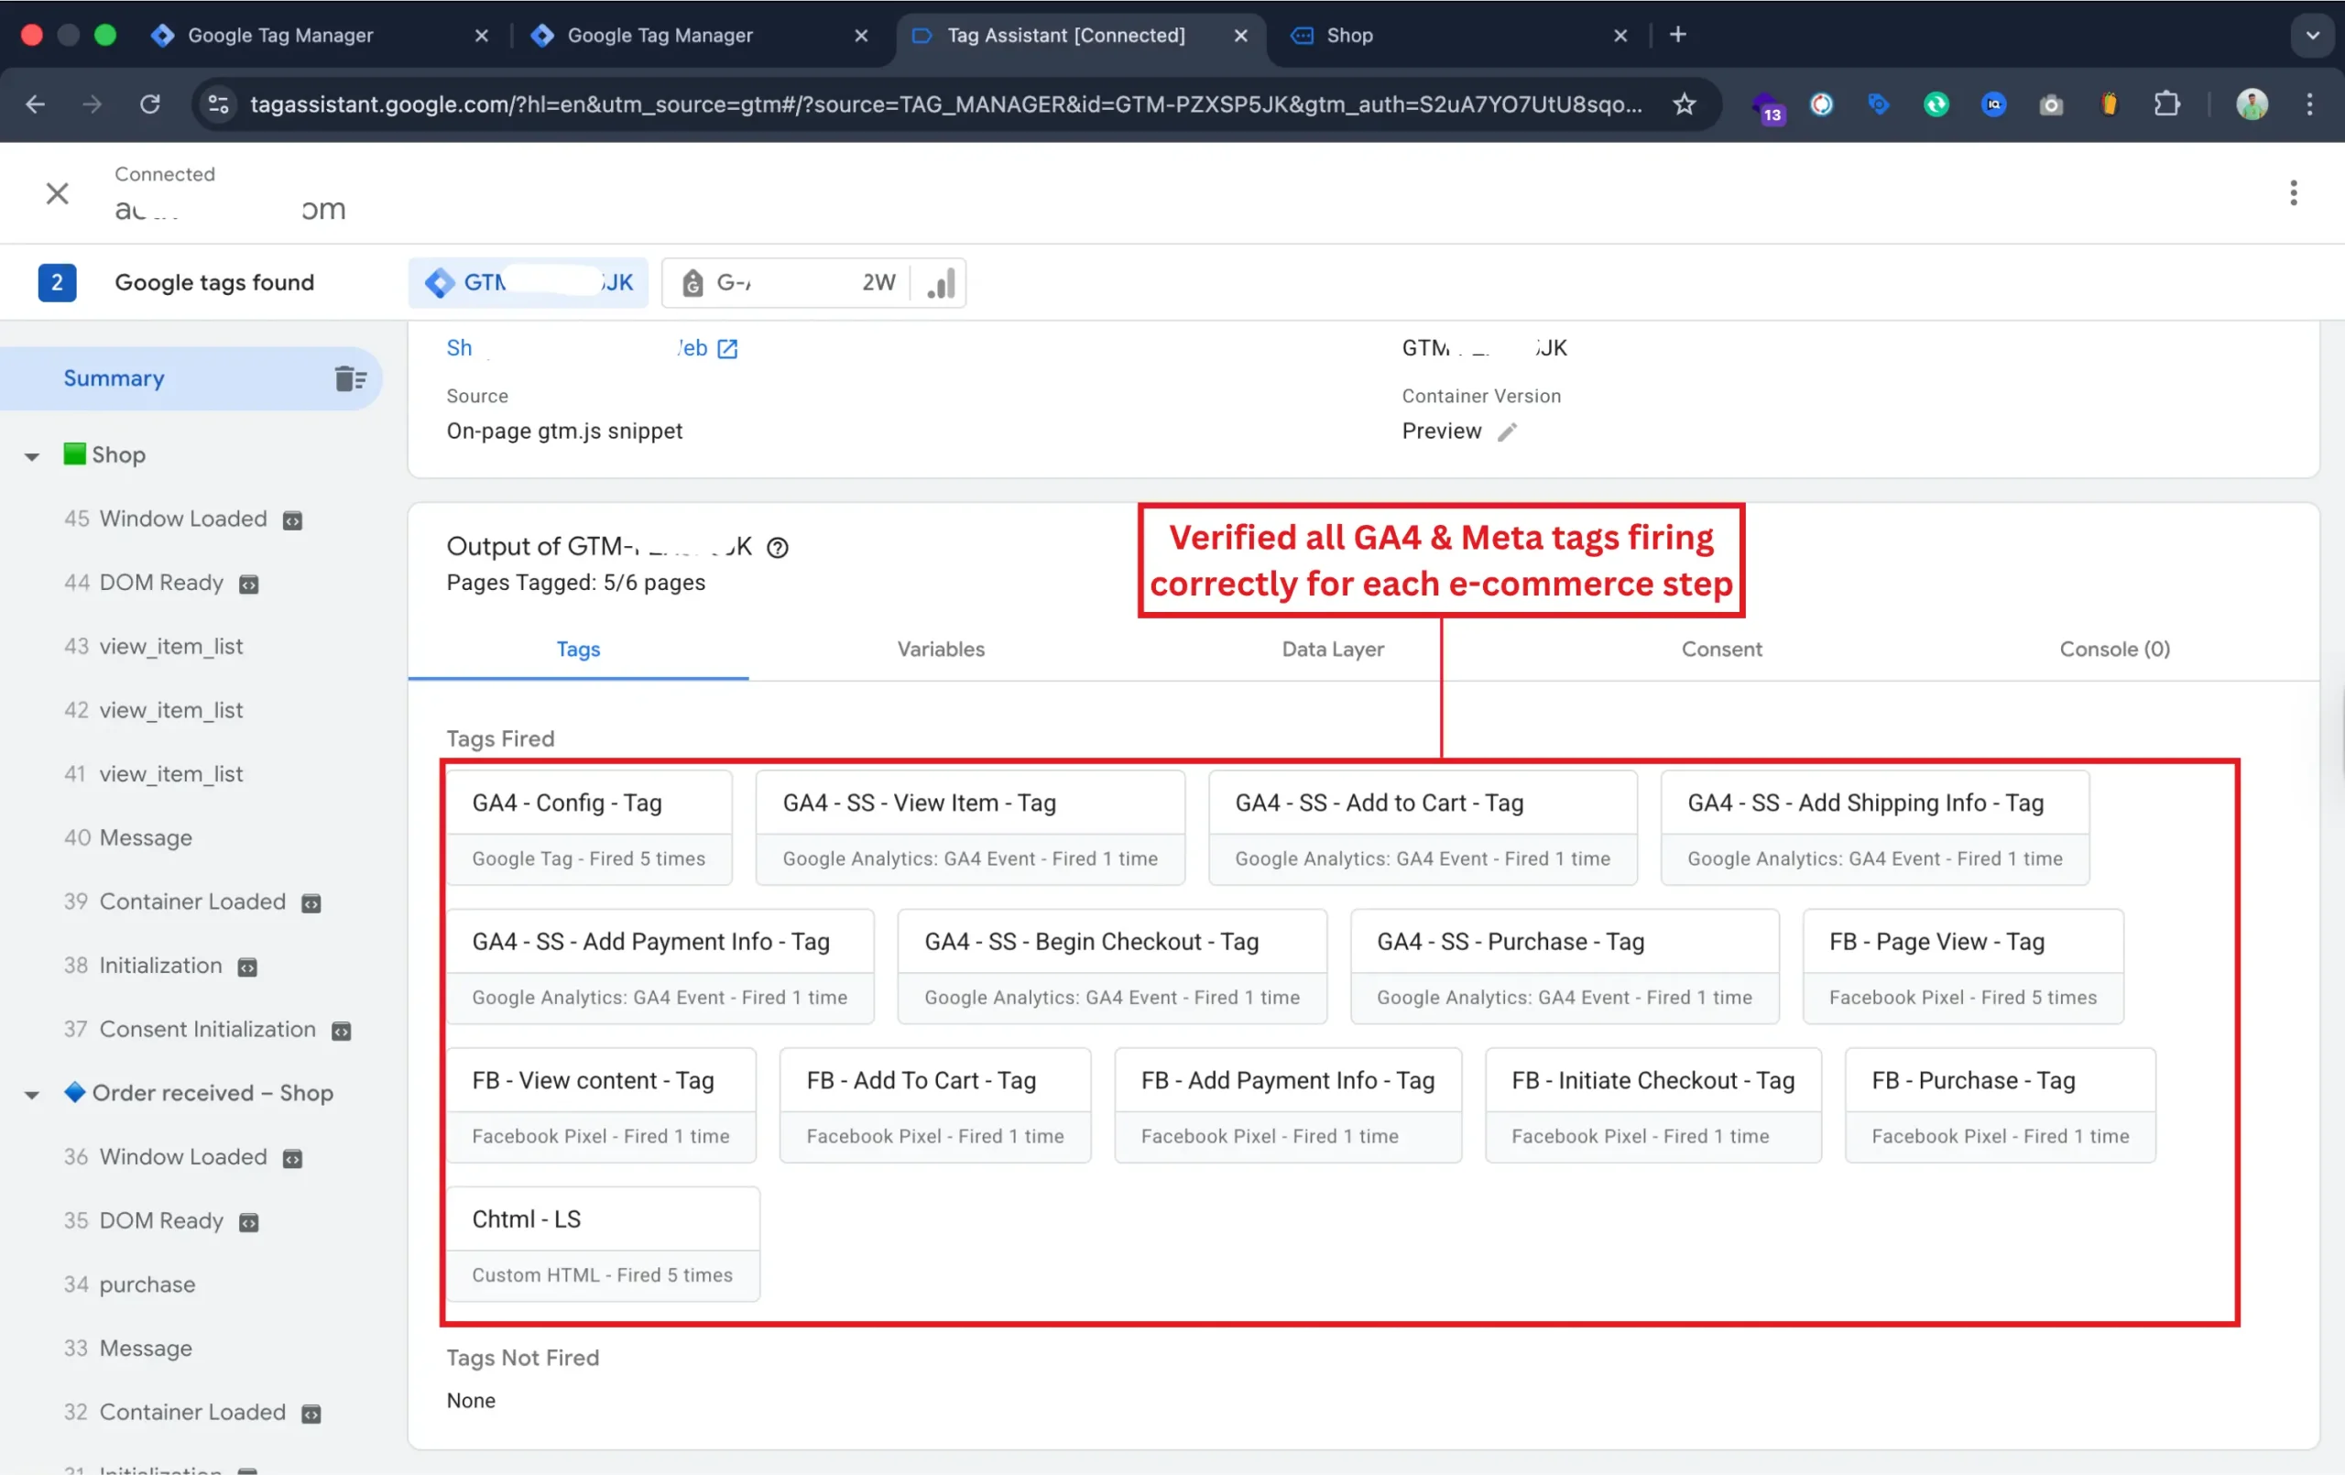
Task: Click the clear events icon beside Summary
Action: coord(350,378)
